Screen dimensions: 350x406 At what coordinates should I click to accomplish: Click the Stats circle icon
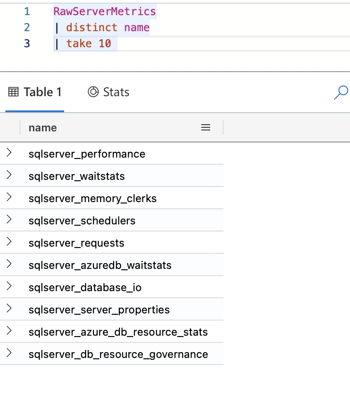pyautogui.click(x=93, y=92)
